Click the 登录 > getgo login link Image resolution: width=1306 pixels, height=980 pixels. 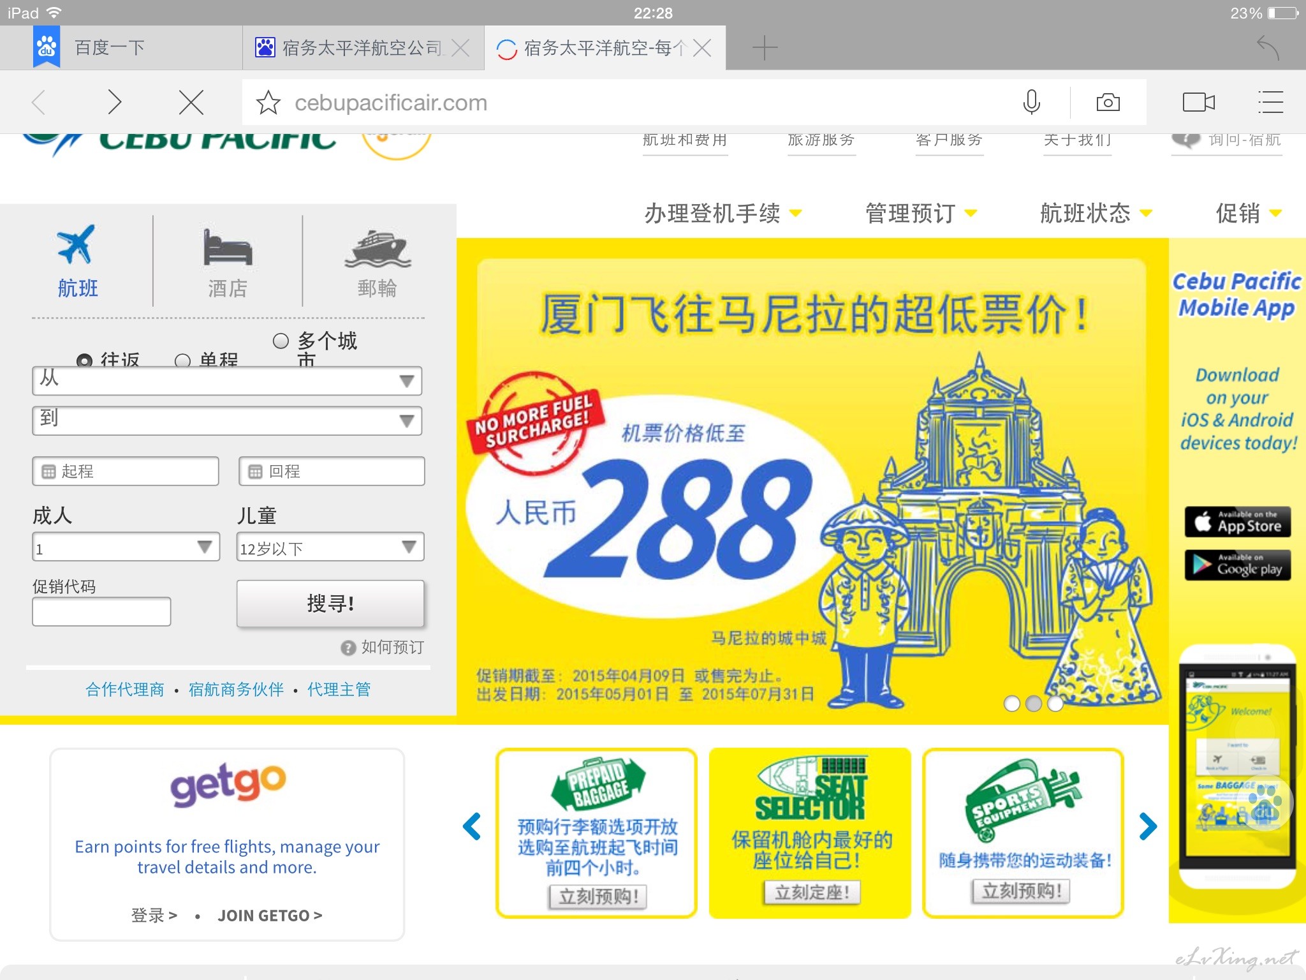pos(154,916)
